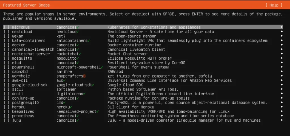Expand details arrow for wormhole row
This screenshot has width=290, height=136.
click(x=282, y=76)
